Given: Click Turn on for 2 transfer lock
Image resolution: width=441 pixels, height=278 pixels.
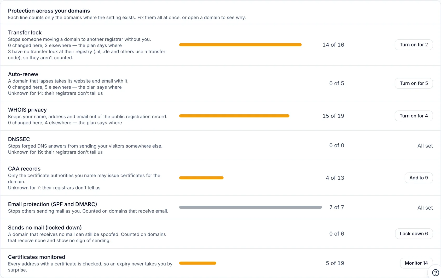Looking at the screenshot, I should point(414,45).
